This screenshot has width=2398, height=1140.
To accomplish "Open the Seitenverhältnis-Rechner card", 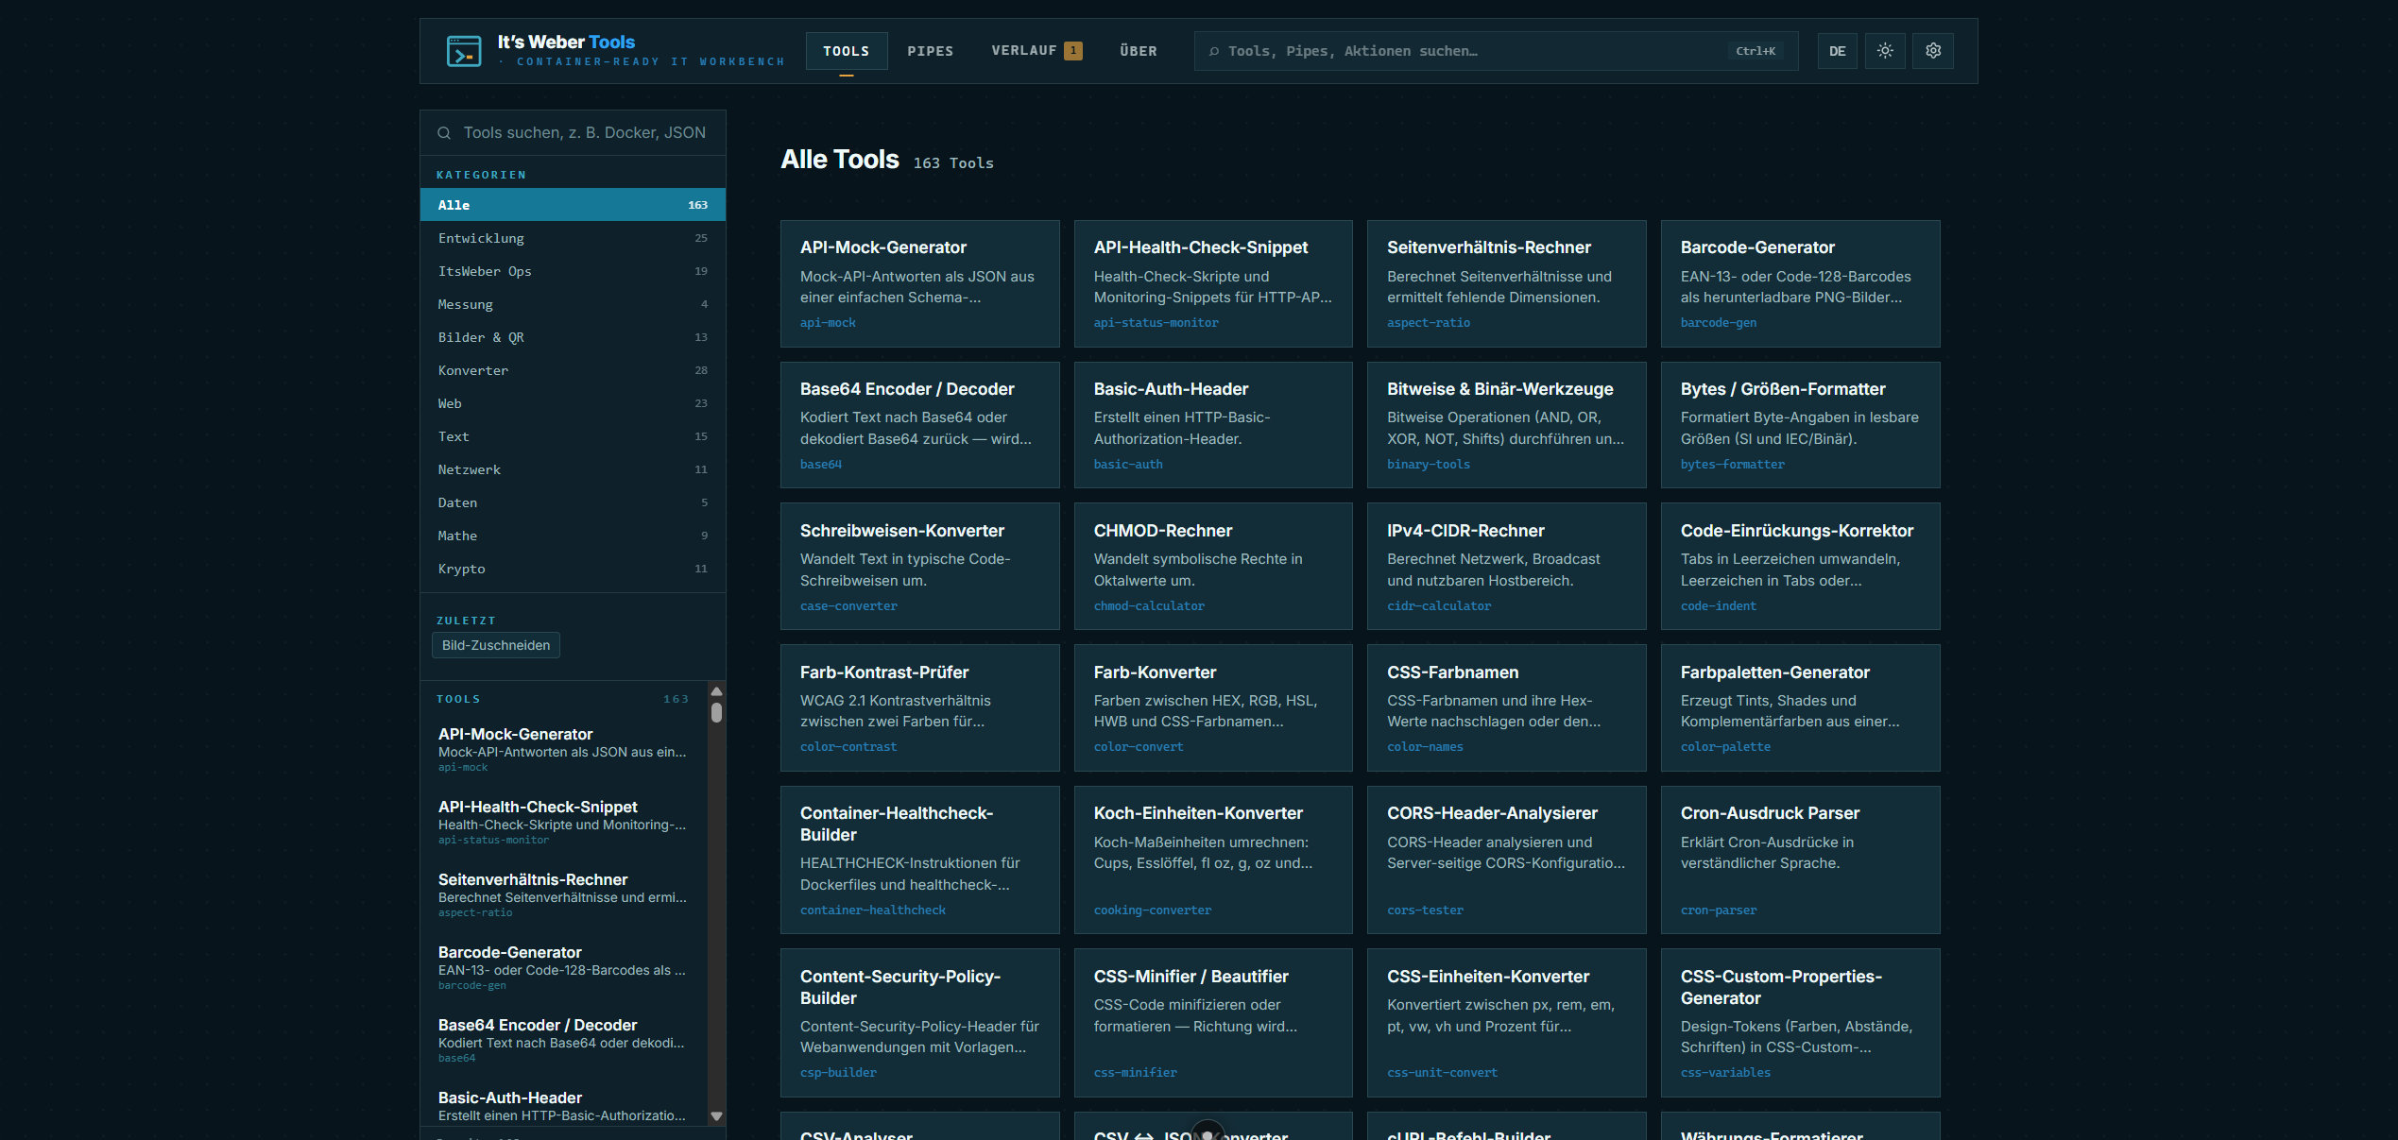I will coord(1507,283).
